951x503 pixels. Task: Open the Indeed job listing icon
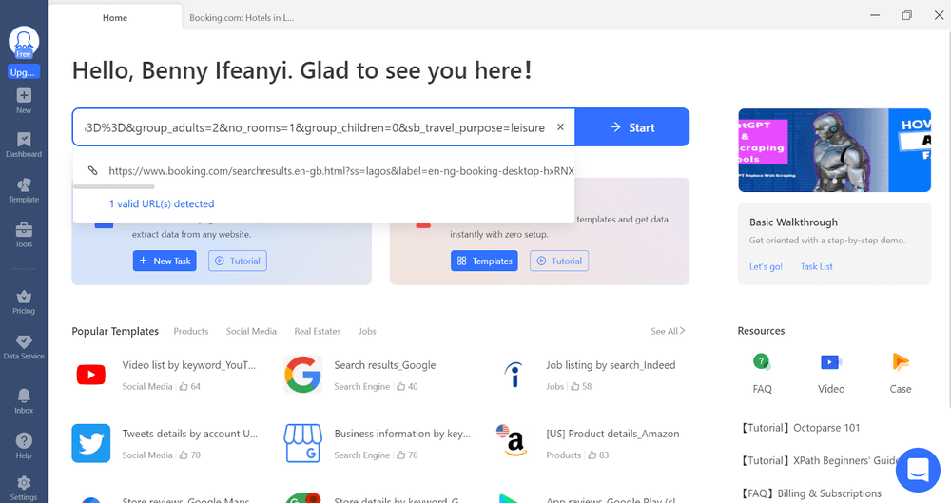tap(514, 375)
